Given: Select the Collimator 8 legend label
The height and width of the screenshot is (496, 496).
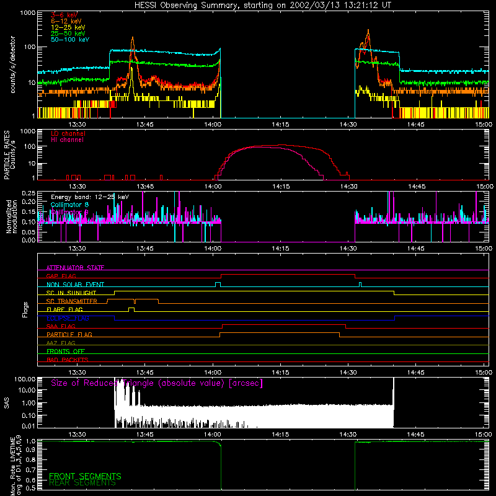Looking at the screenshot, I should point(69,205).
